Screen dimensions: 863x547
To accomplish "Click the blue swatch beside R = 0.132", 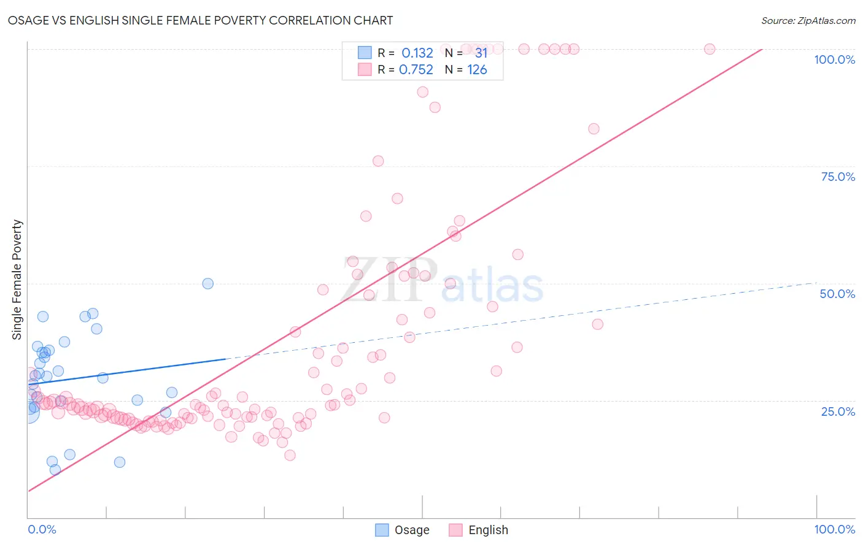I will (365, 53).
